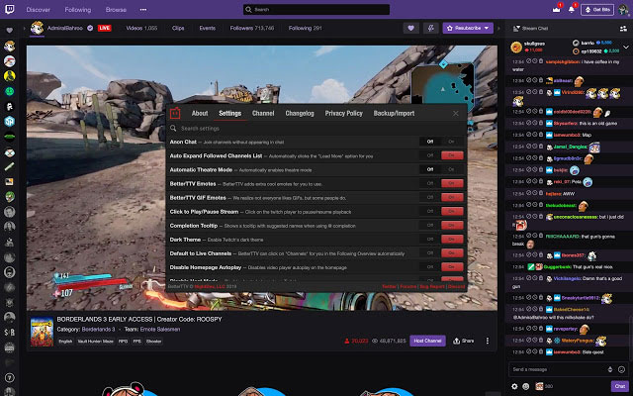This screenshot has height=396, width=633.
Task: Open Discover in top navigation
Action: click(39, 9)
